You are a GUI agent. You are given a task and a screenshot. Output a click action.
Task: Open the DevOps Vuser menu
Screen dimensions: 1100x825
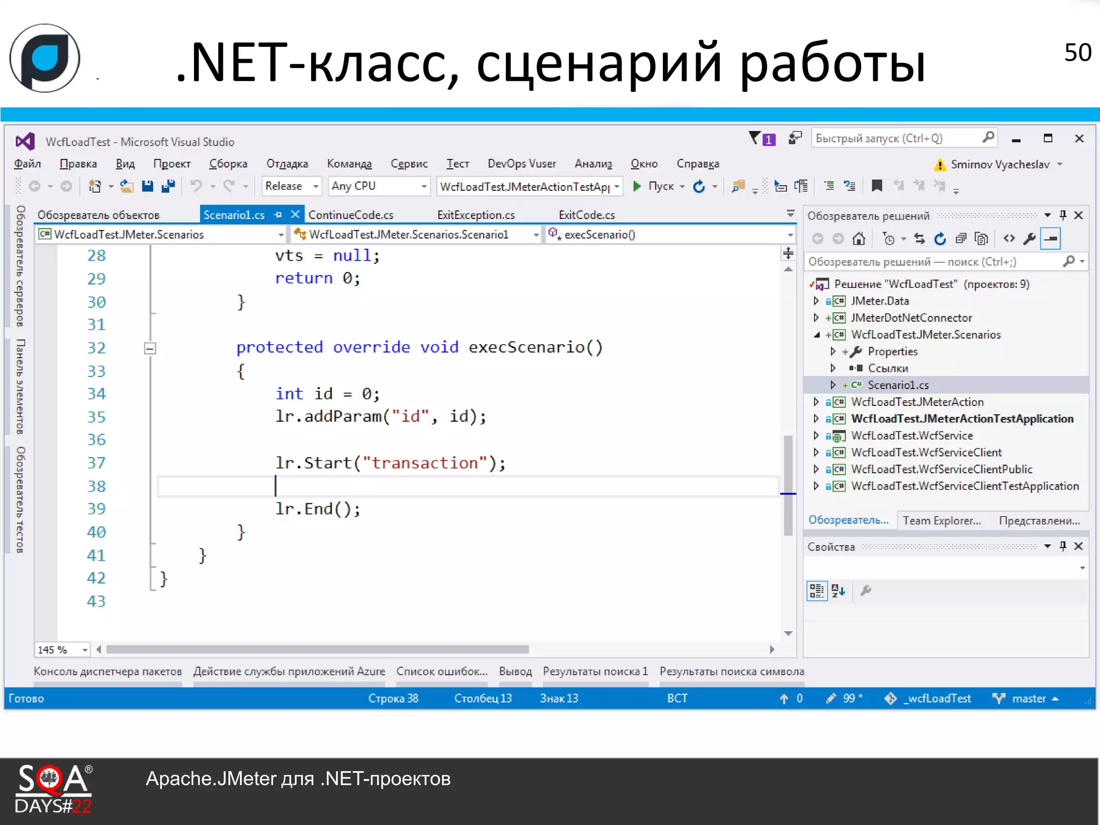(x=522, y=164)
